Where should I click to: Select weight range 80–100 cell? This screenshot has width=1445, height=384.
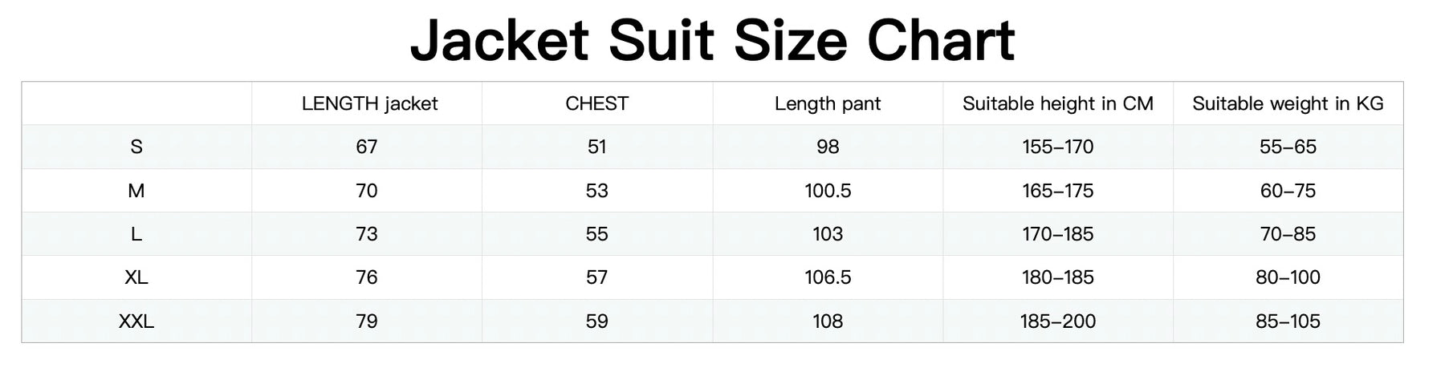click(1288, 277)
